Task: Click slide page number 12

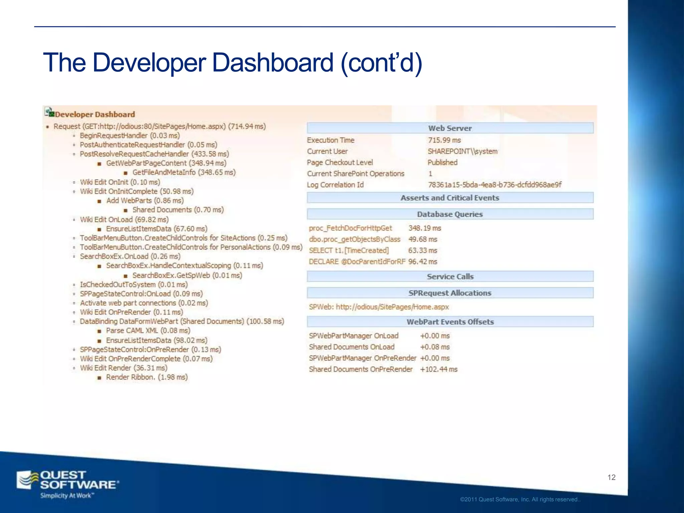Action: pyautogui.click(x=612, y=477)
